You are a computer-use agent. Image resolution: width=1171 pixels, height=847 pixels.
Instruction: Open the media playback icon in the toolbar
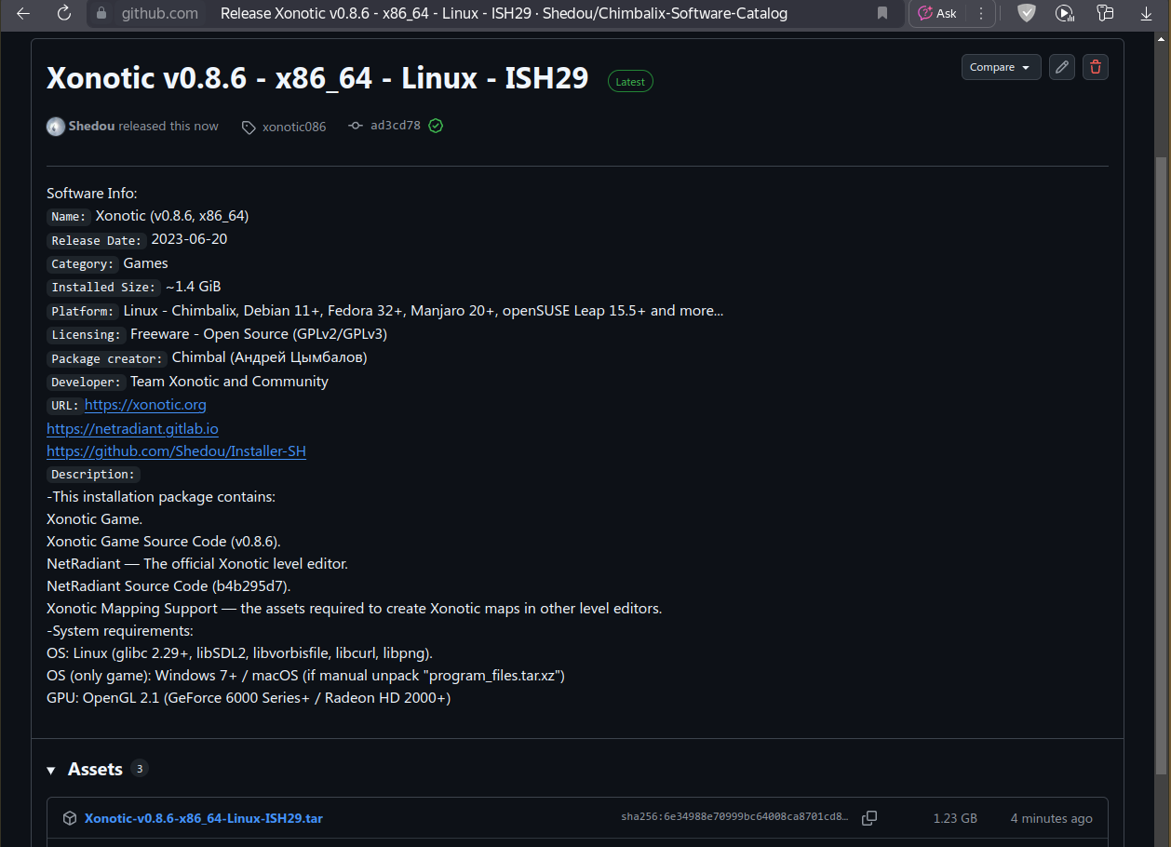(x=1065, y=13)
